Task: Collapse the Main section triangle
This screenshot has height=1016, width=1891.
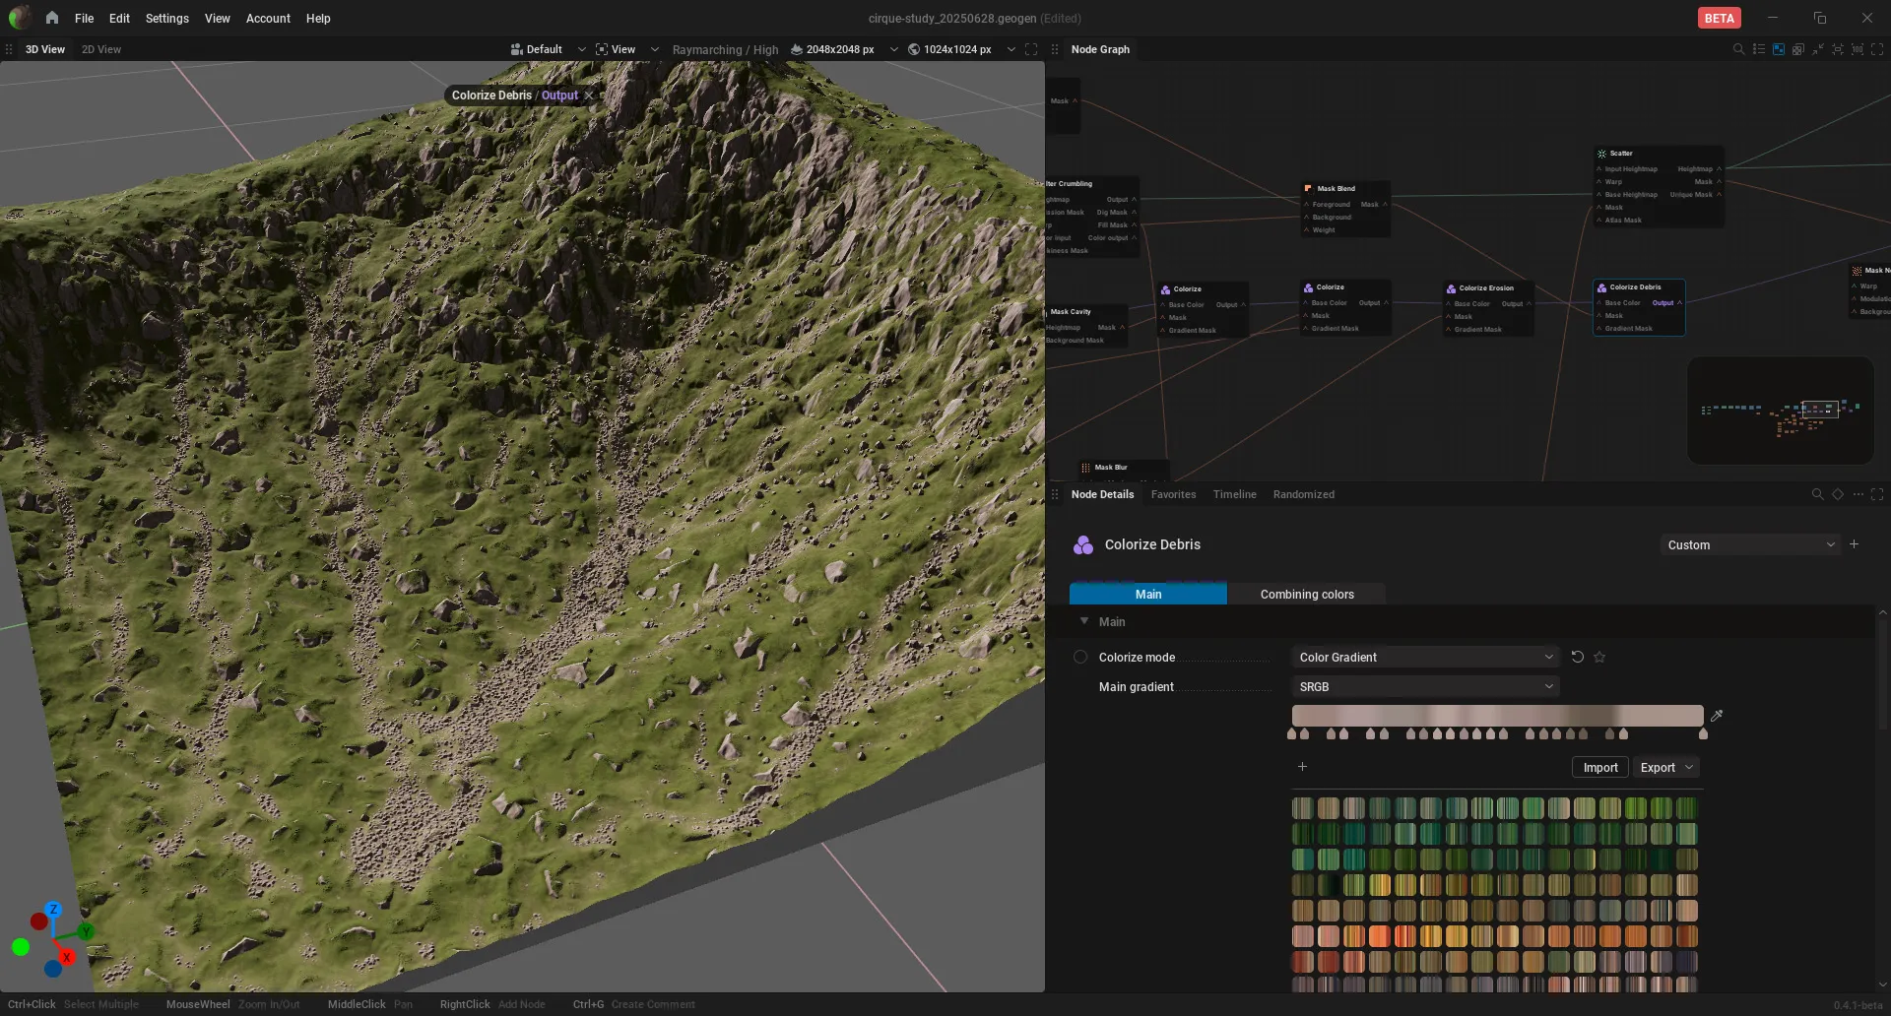Action: pyautogui.click(x=1084, y=621)
